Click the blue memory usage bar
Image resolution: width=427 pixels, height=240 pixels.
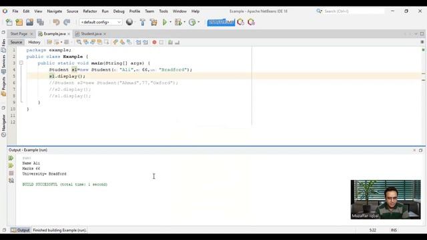[221, 22]
